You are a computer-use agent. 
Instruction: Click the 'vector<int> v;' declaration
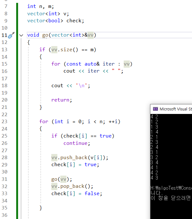tap(48, 14)
